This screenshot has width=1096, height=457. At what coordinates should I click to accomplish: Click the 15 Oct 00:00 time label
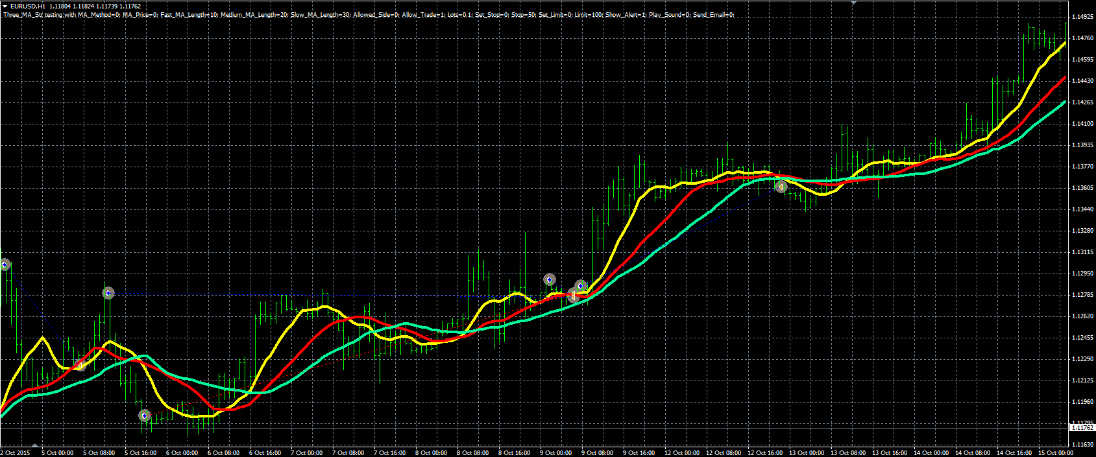pyautogui.click(x=1056, y=453)
